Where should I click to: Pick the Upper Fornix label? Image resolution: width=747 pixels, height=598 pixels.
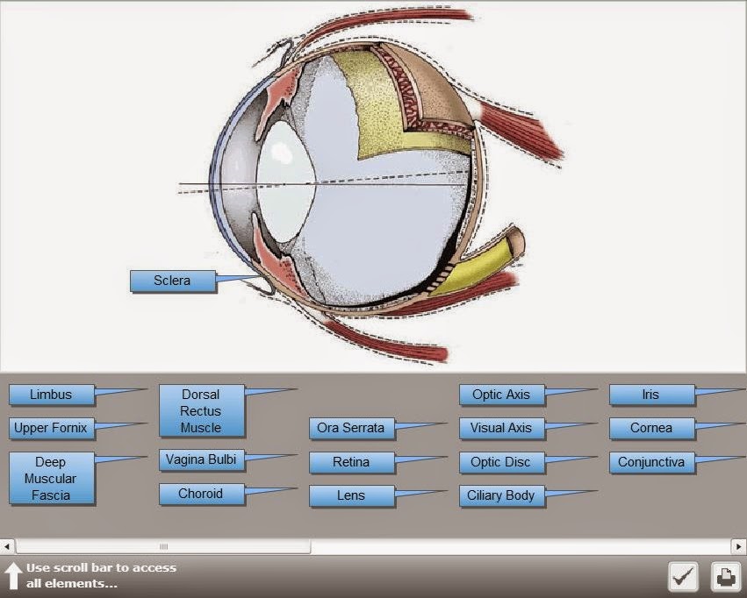(51, 429)
